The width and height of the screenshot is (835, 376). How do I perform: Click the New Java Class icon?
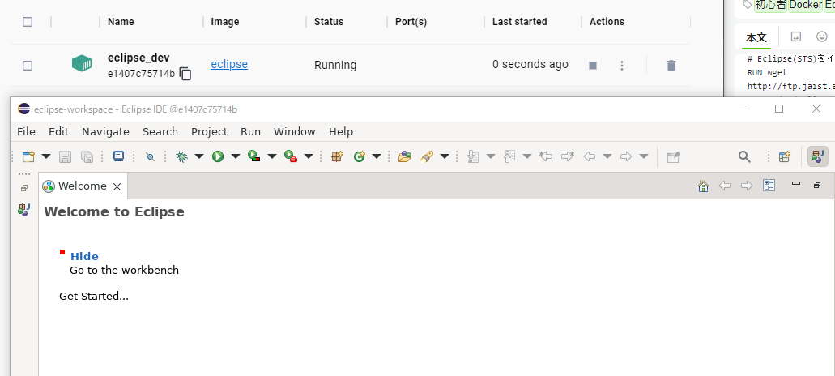[360, 156]
